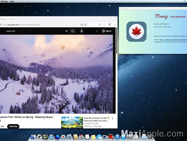Open the GitHub source link in About window
This screenshot has width=187, height=141.
coord(173,40)
